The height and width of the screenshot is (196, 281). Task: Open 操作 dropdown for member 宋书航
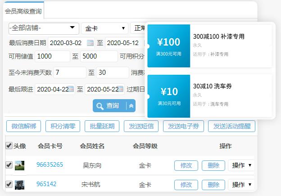241,185
